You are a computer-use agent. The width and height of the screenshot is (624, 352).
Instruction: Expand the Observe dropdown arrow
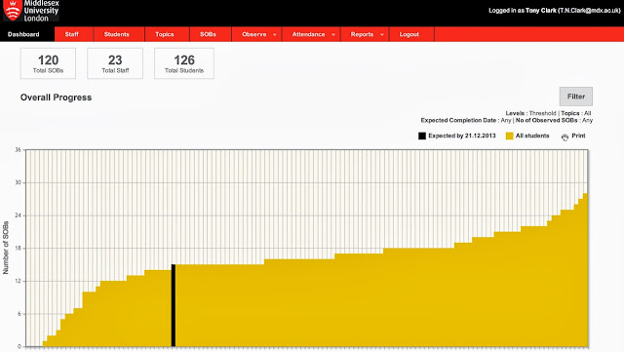pyautogui.click(x=275, y=35)
